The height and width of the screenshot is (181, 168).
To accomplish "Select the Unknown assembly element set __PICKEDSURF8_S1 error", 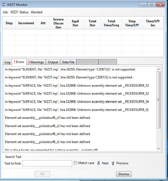I will (x=77, y=110).
